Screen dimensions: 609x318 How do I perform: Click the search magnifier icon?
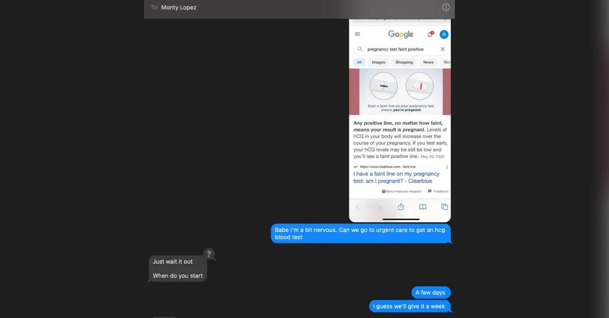pyautogui.click(x=360, y=49)
